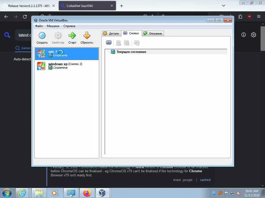265x198 pixels.
Task: Switch to the Снимки tab
Action: click(131, 33)
